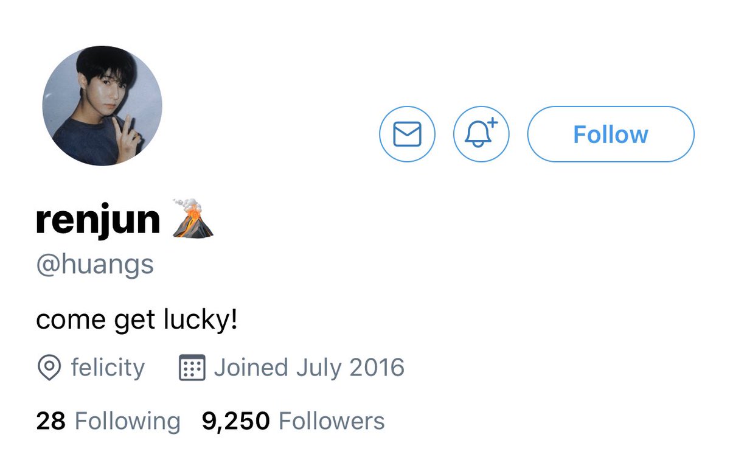Click the plus sign on the bell
The image size is (730, 454).
click(492, 122)
